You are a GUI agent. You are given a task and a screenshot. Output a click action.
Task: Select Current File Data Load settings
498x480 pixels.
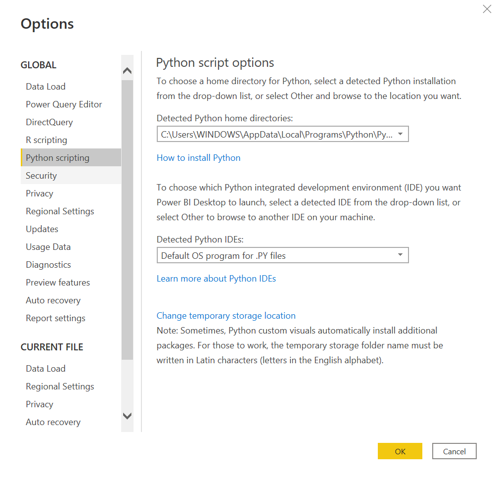[x=45, y=369]
